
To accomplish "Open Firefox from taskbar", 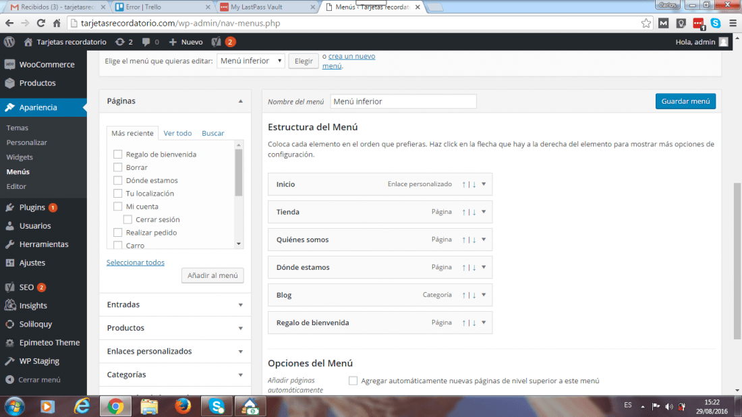I will point(183,406).
